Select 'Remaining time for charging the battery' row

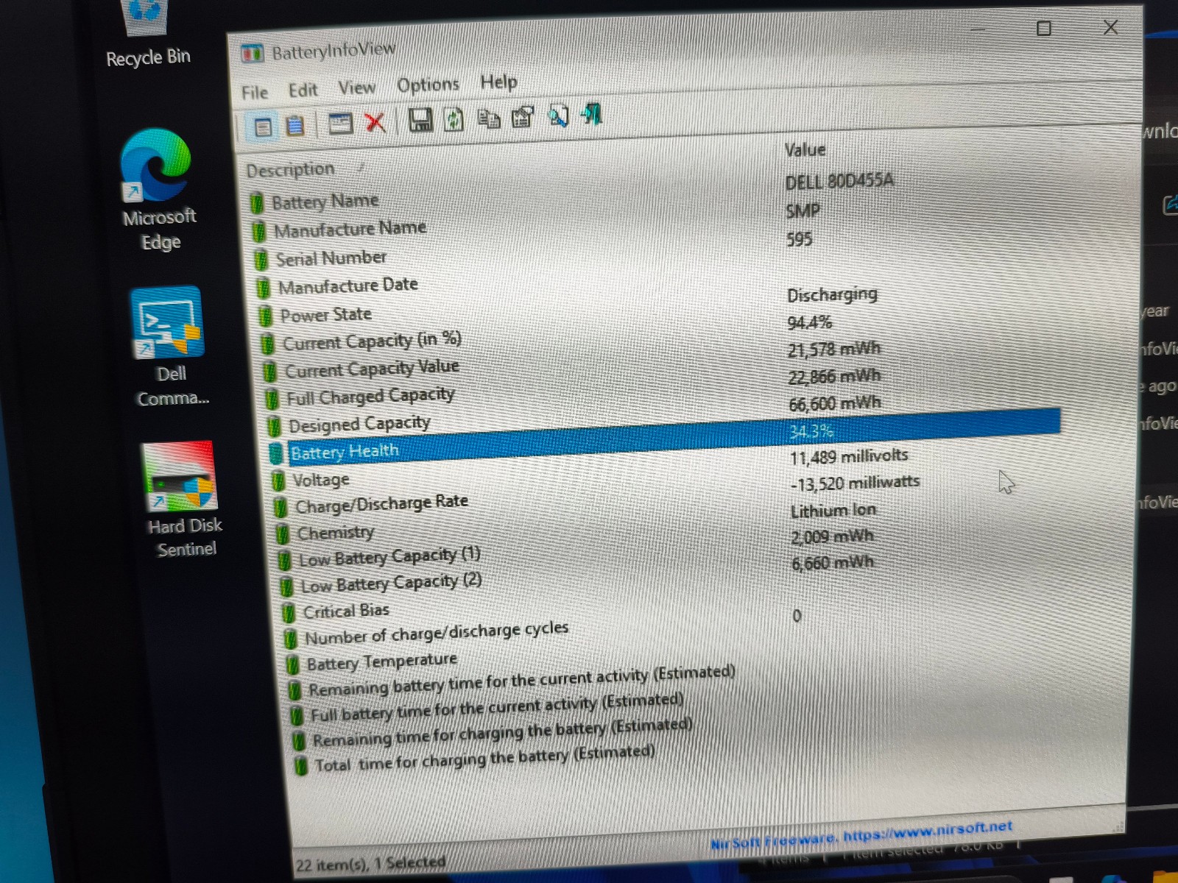coord(503,733)
